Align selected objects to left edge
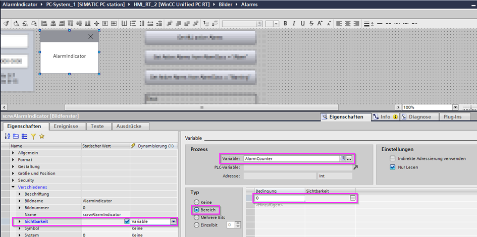Image resolution: width=477 pixels, height=237 pixels. click(44, 23)
